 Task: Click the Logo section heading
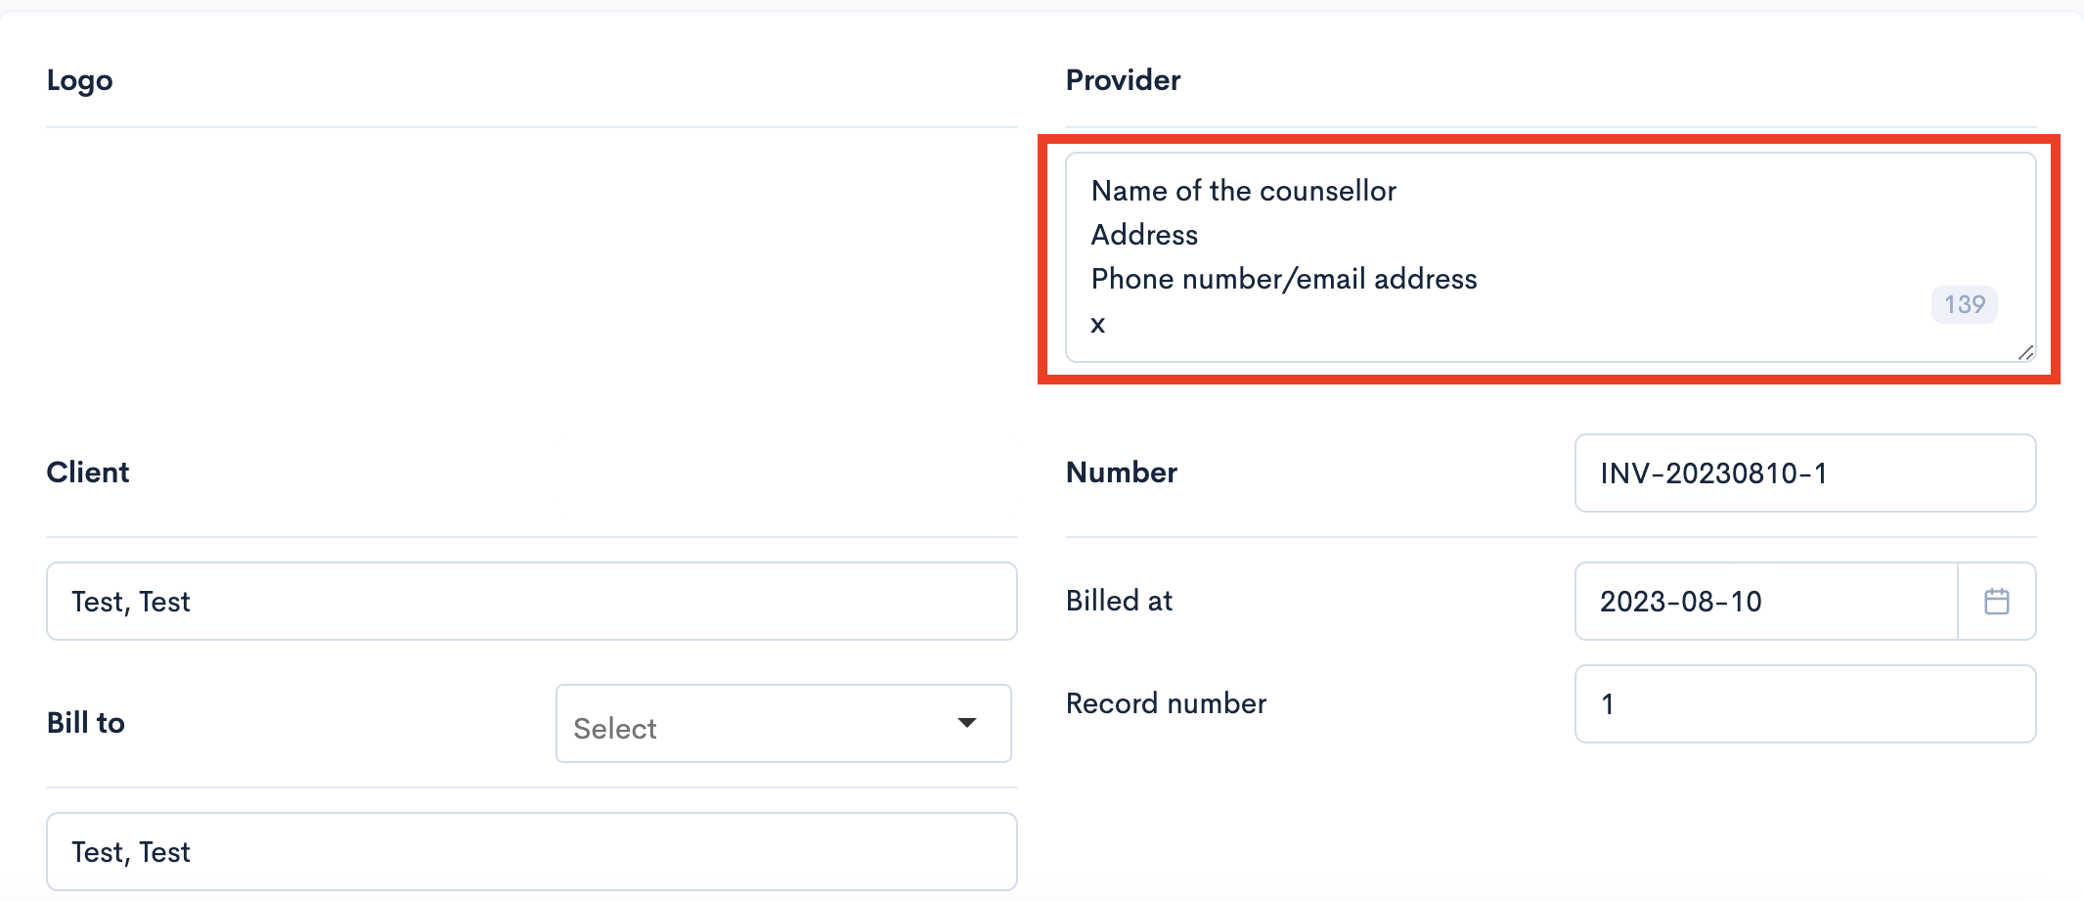tap(79, 80)
